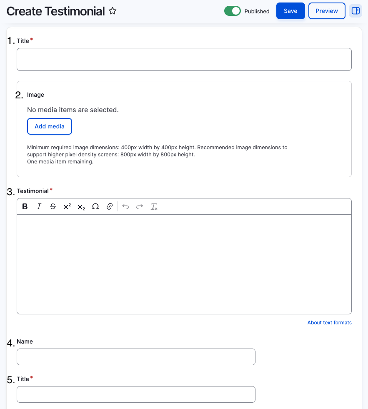Save the testimonial
This screenshot has width=368, height=409.
point(290,11)
